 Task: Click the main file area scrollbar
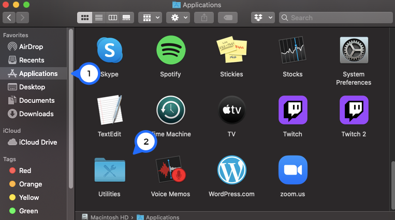point(393,185)
